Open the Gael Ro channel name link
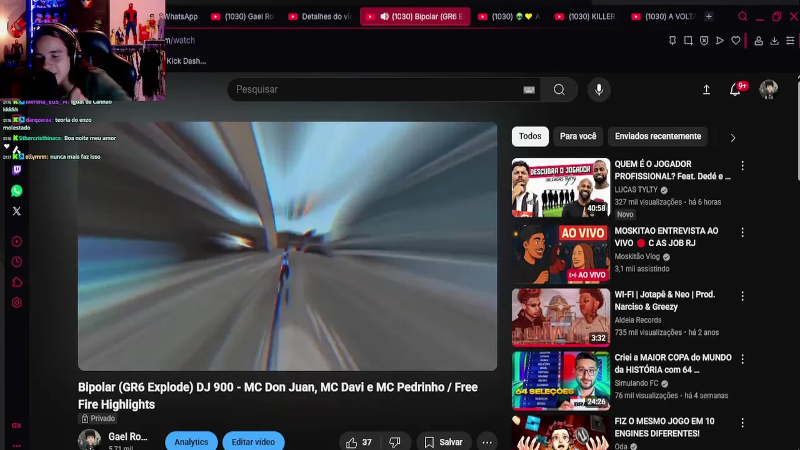 pos(128,437)
